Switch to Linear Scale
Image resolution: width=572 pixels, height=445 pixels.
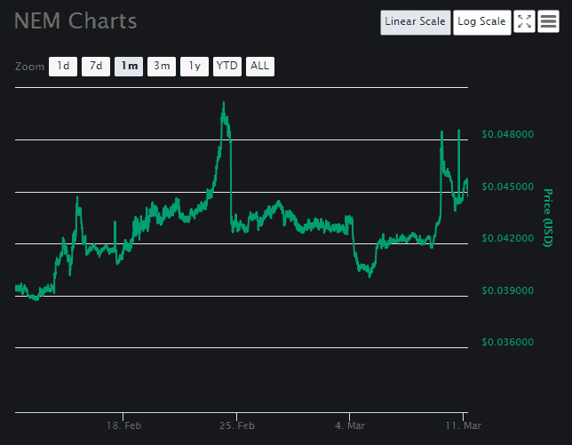click(x=415, y=22)
